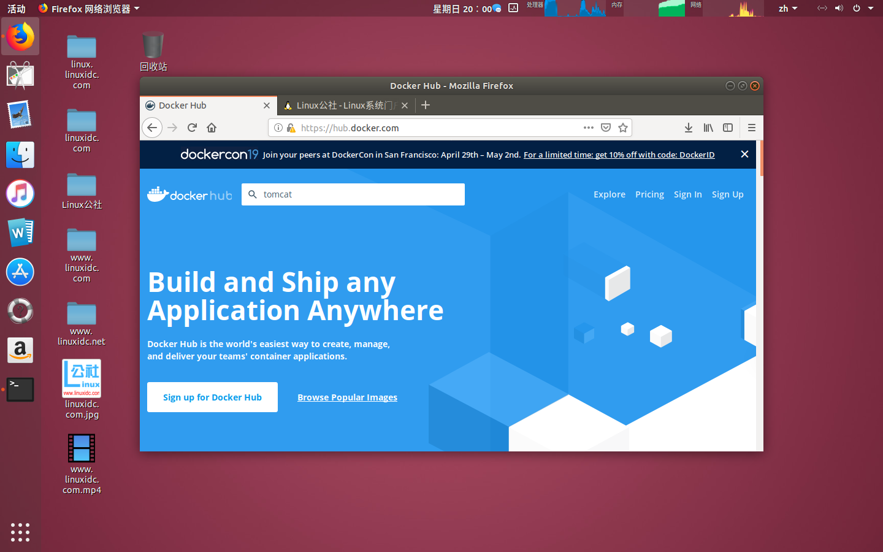883x552 pixels.
Task: Launch Firefox from the dock
Action: pyautogui.click(x=20, y=36)
